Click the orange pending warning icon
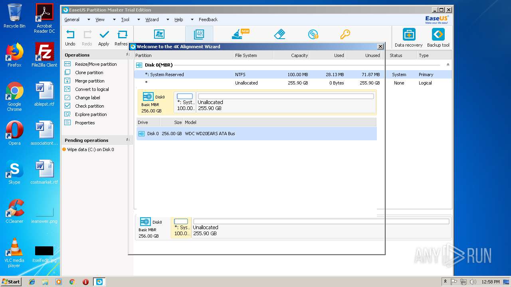 64,149
